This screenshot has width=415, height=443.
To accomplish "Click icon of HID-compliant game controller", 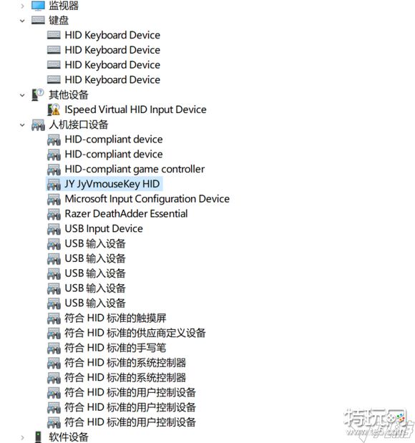I will point(54,169).
